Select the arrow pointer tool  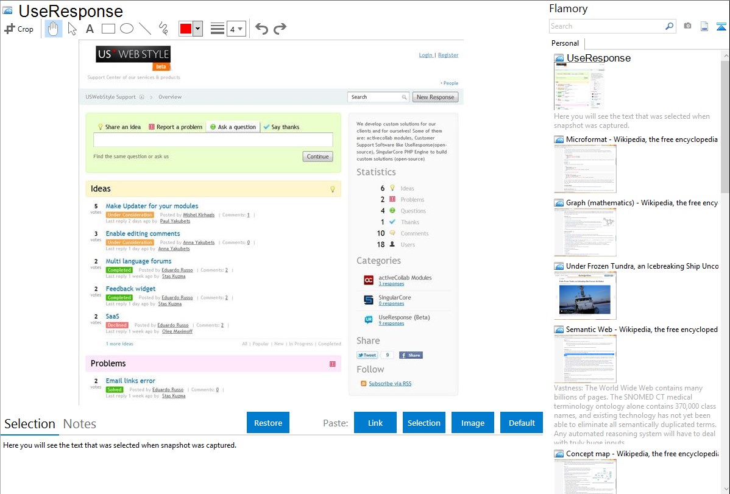(x=72, y=29)
